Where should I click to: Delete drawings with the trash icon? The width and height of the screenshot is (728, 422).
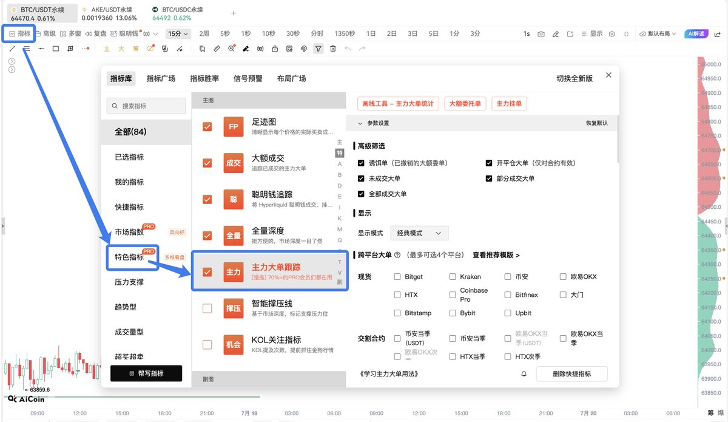(333, 49)
